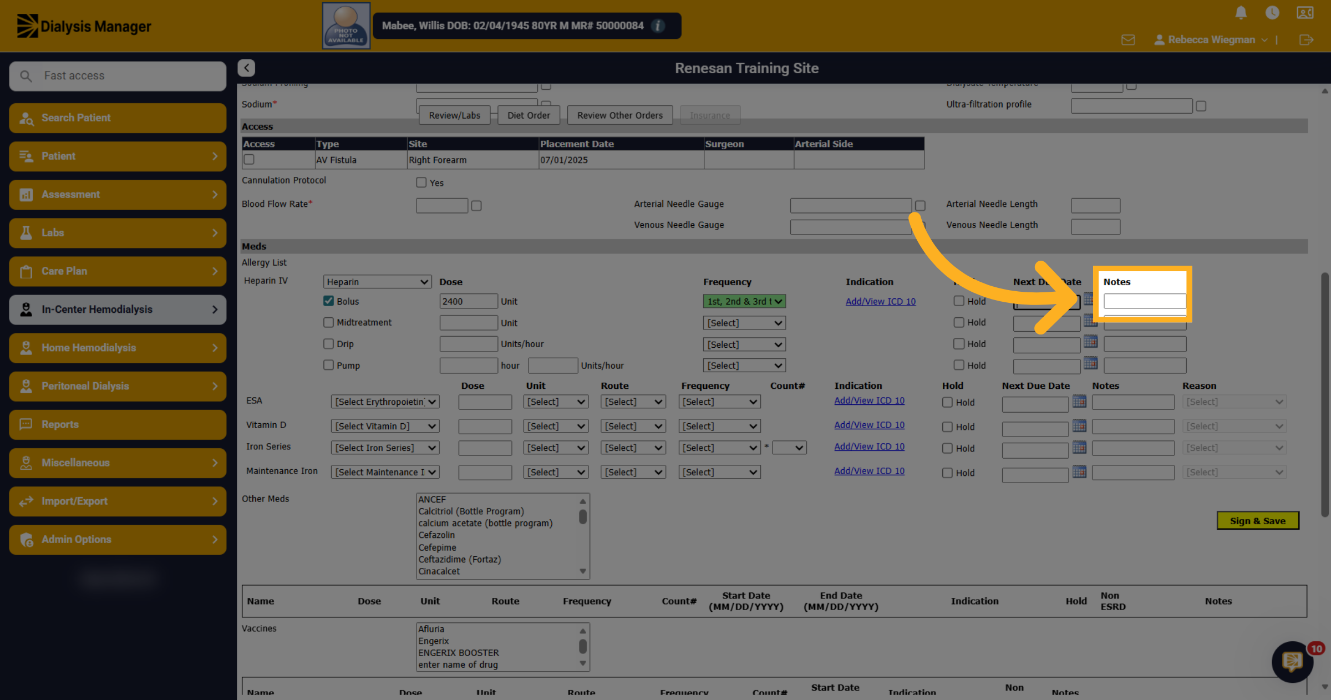The width and height of the screenshot is (1331, 700).
Task: Expand the Admin Options menu
Action: pos(118,539)
